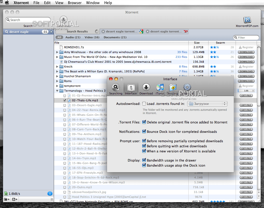
Task: Select the Interface preferences pane
Action: click(131, 89)
